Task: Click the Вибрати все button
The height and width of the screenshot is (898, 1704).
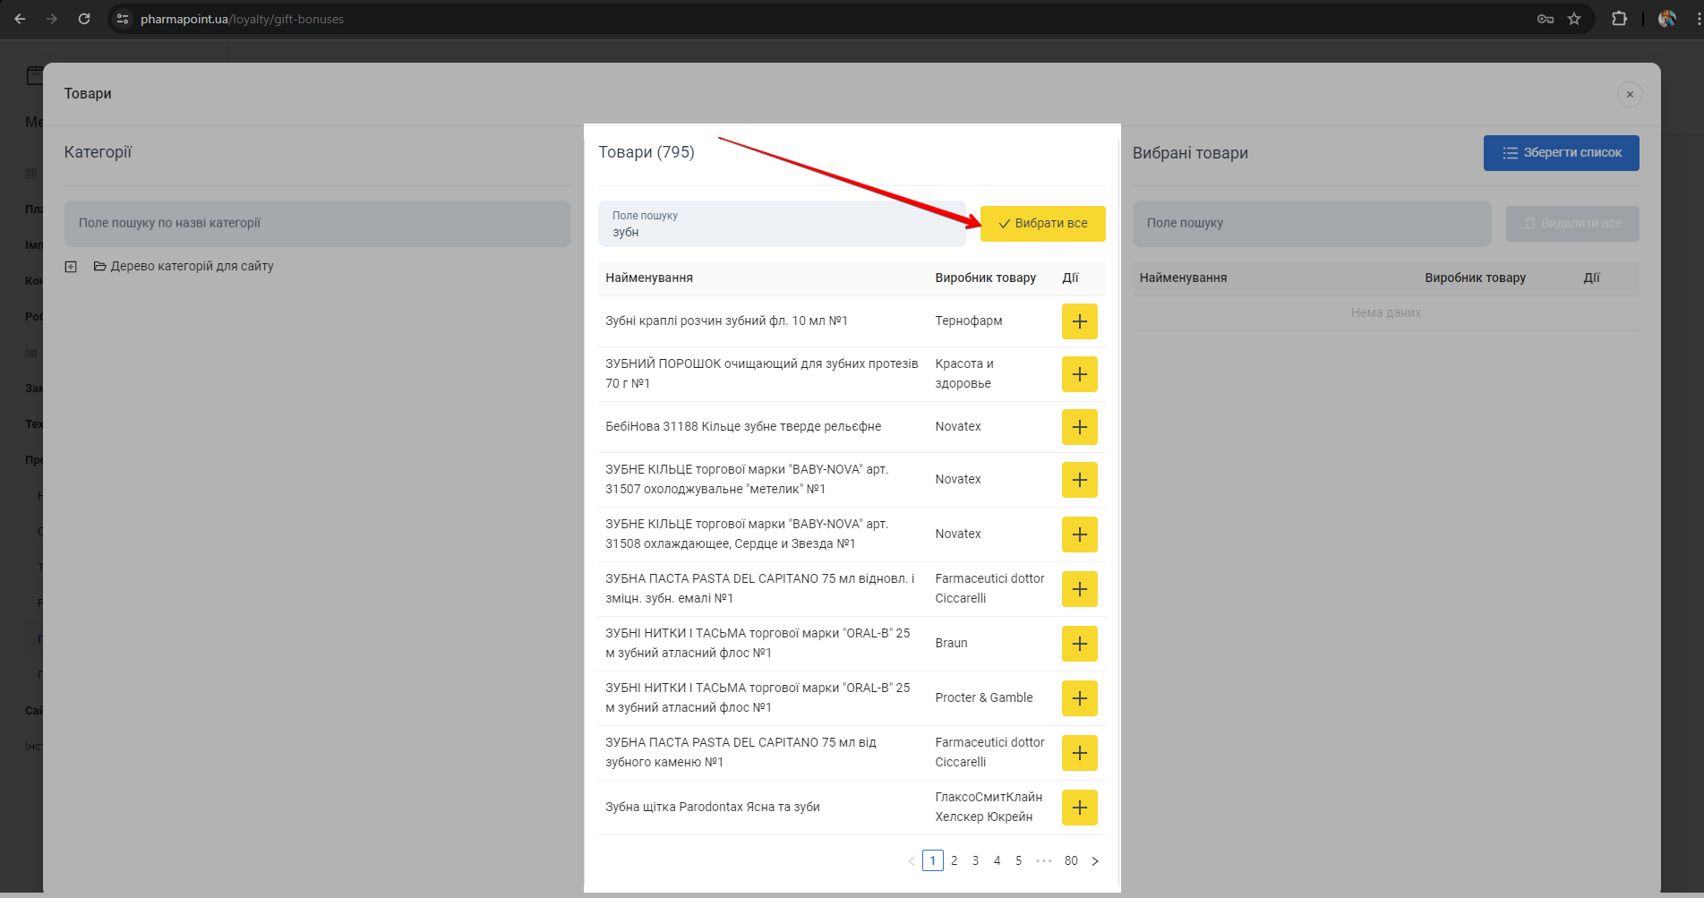Action: pyautogui.click(x=1042, y=224)
